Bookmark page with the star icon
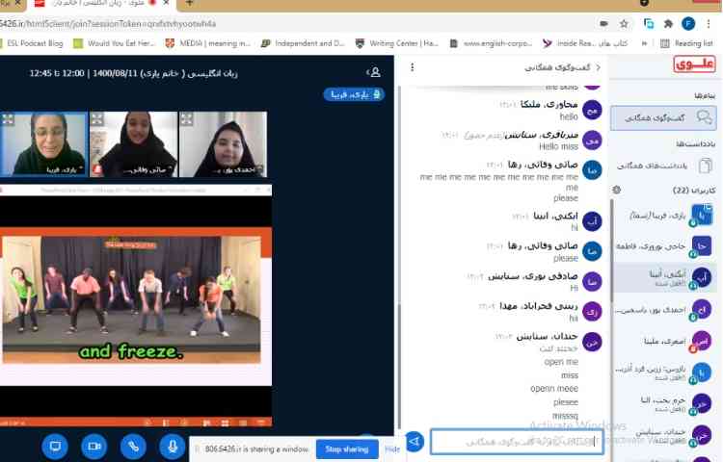This screenshot has width=723, height=462. 625,22
